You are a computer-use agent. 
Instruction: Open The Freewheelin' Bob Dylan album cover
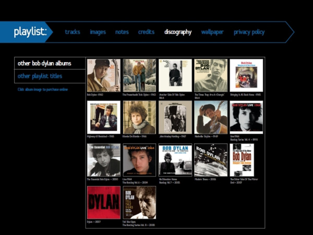(139, 75)
